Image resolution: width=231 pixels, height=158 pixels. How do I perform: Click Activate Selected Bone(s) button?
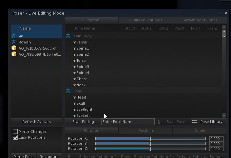pyautogui.click(x=200, y=156)
